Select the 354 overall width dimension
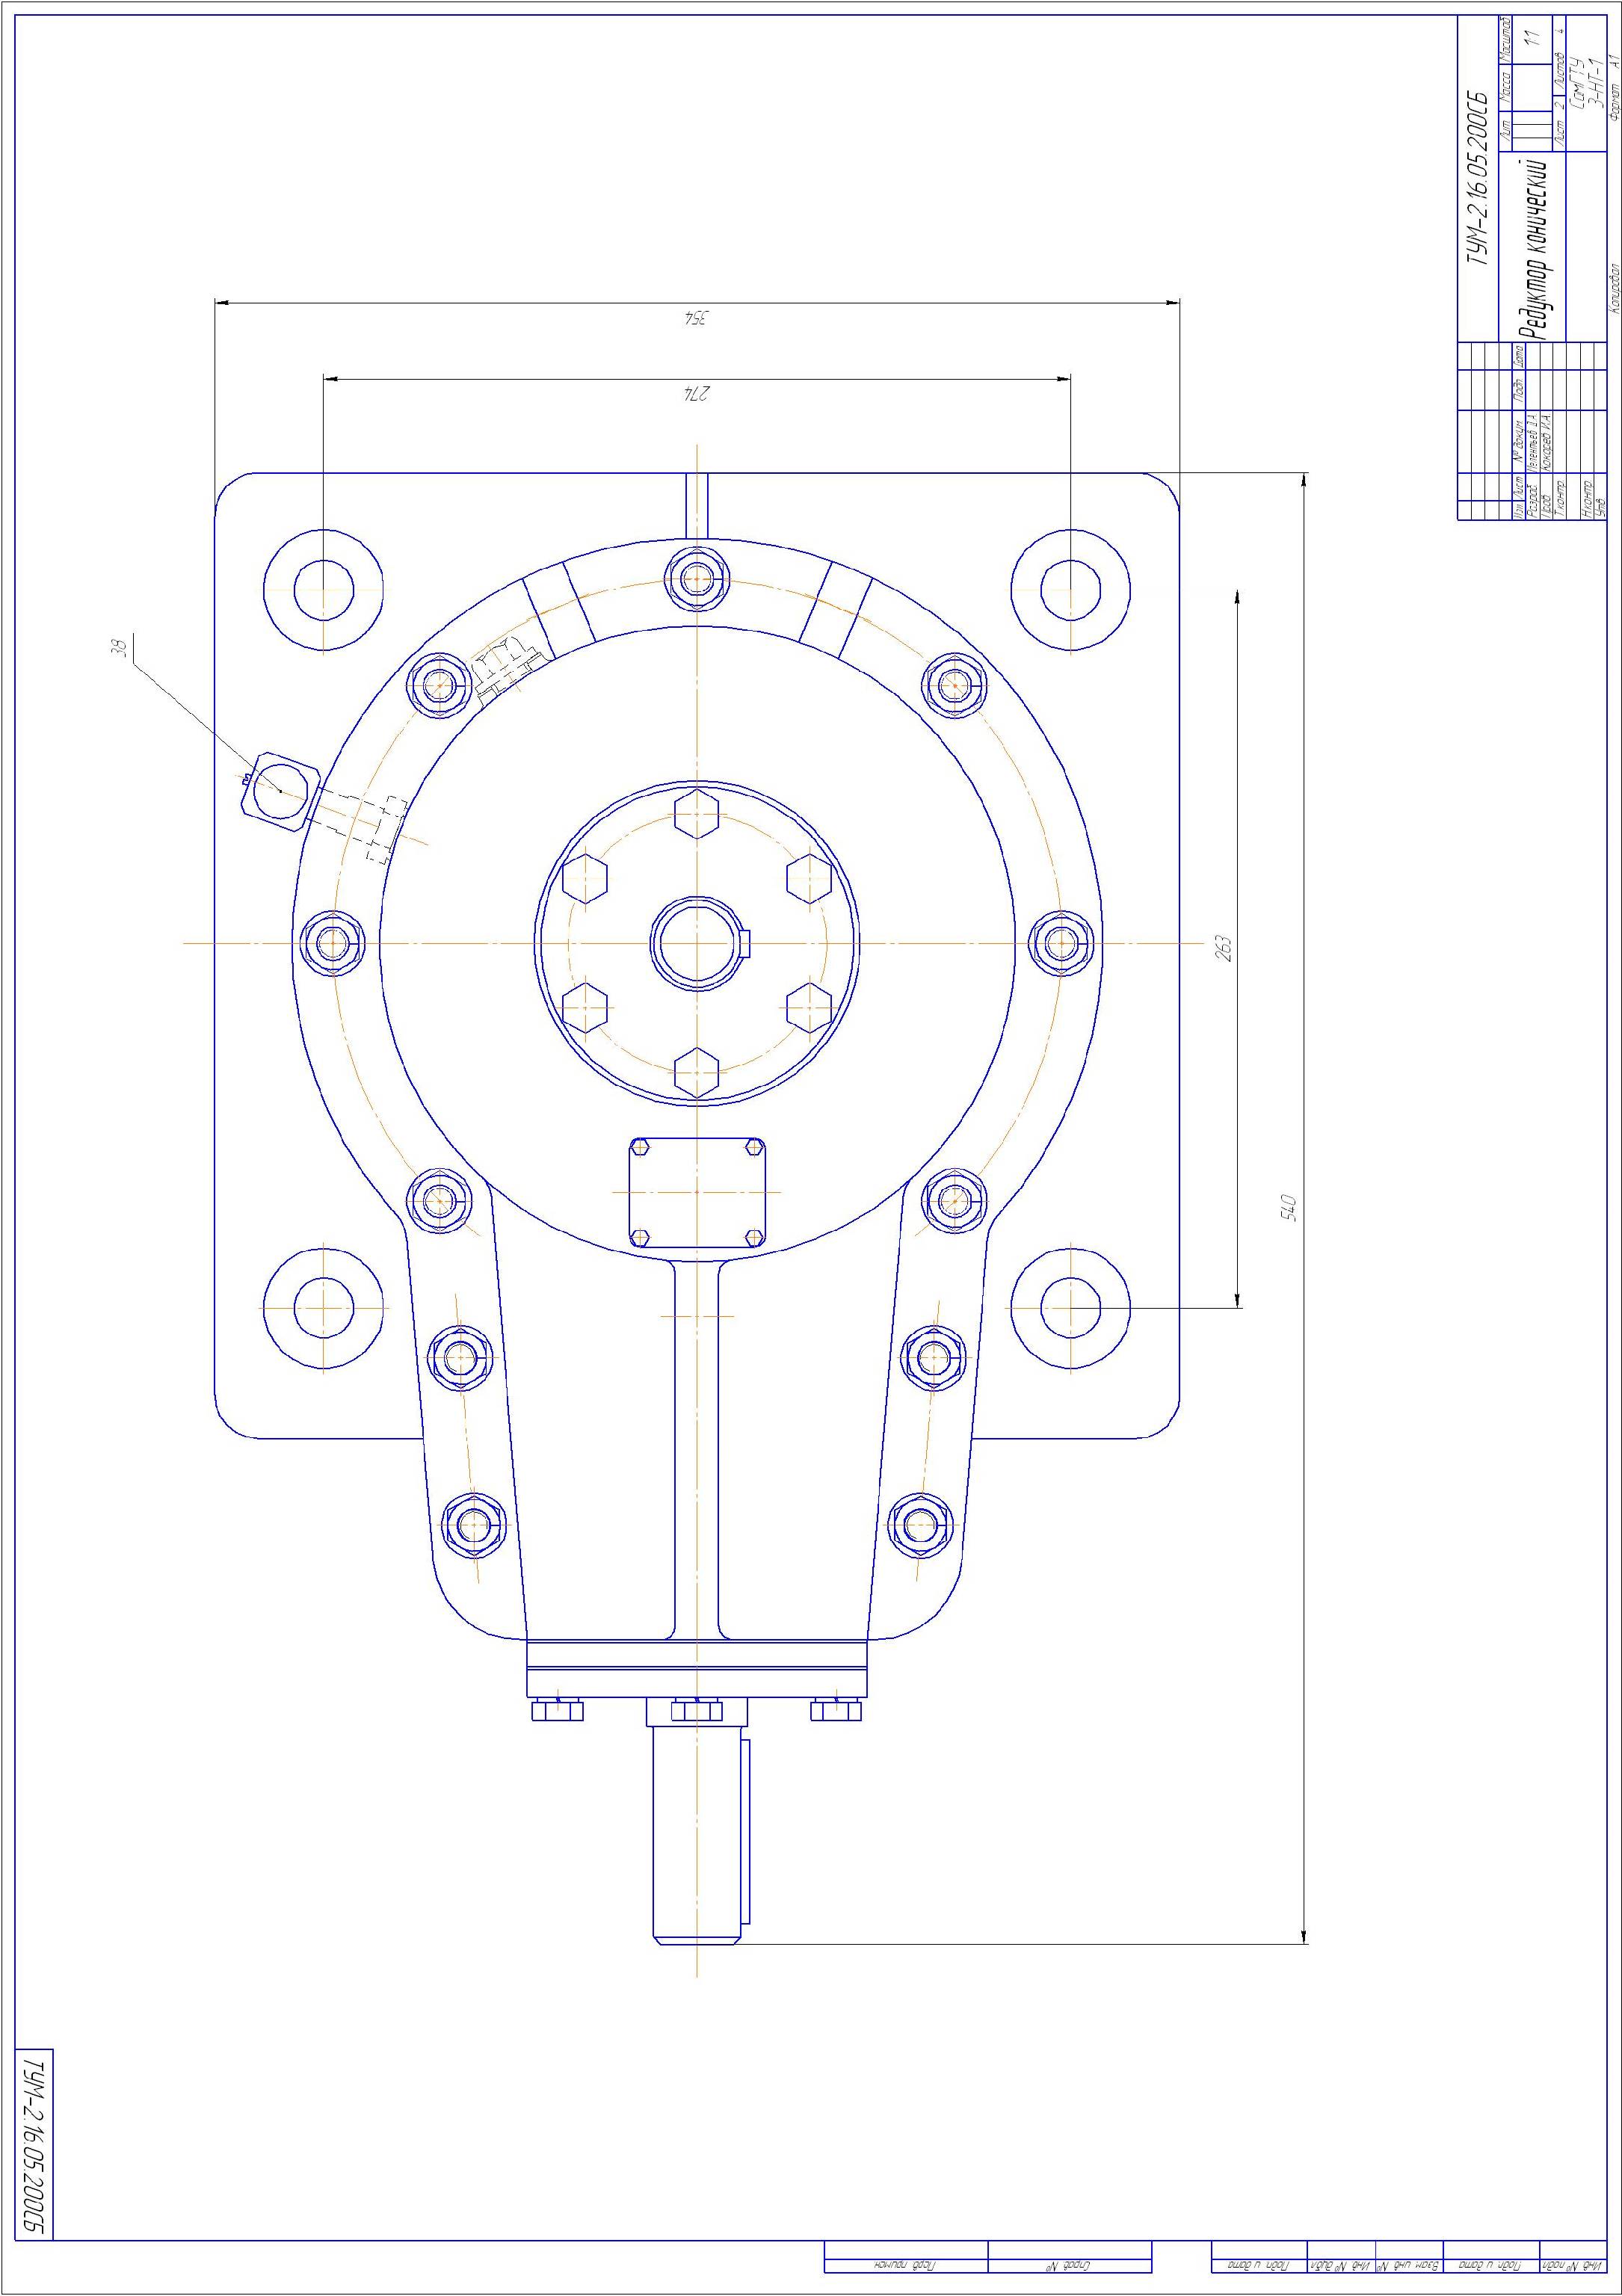This screenshot has height=2296, width=1622. [696, 318]
